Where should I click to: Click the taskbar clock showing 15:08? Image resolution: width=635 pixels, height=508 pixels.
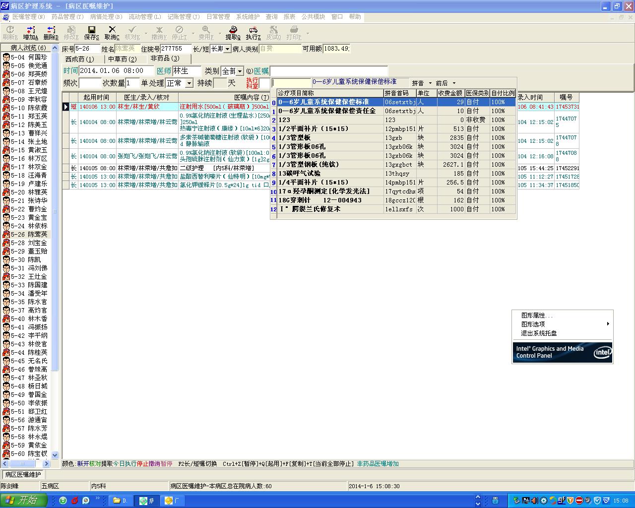[x=621, y=501]
